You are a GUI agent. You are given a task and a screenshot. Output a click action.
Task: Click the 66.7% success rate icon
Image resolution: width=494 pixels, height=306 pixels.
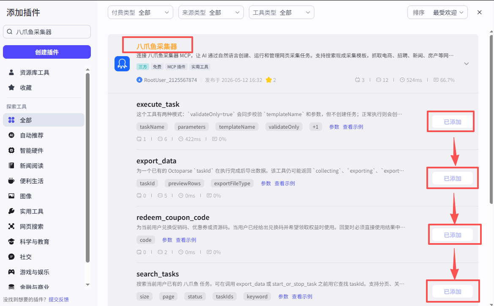(436, 80)
